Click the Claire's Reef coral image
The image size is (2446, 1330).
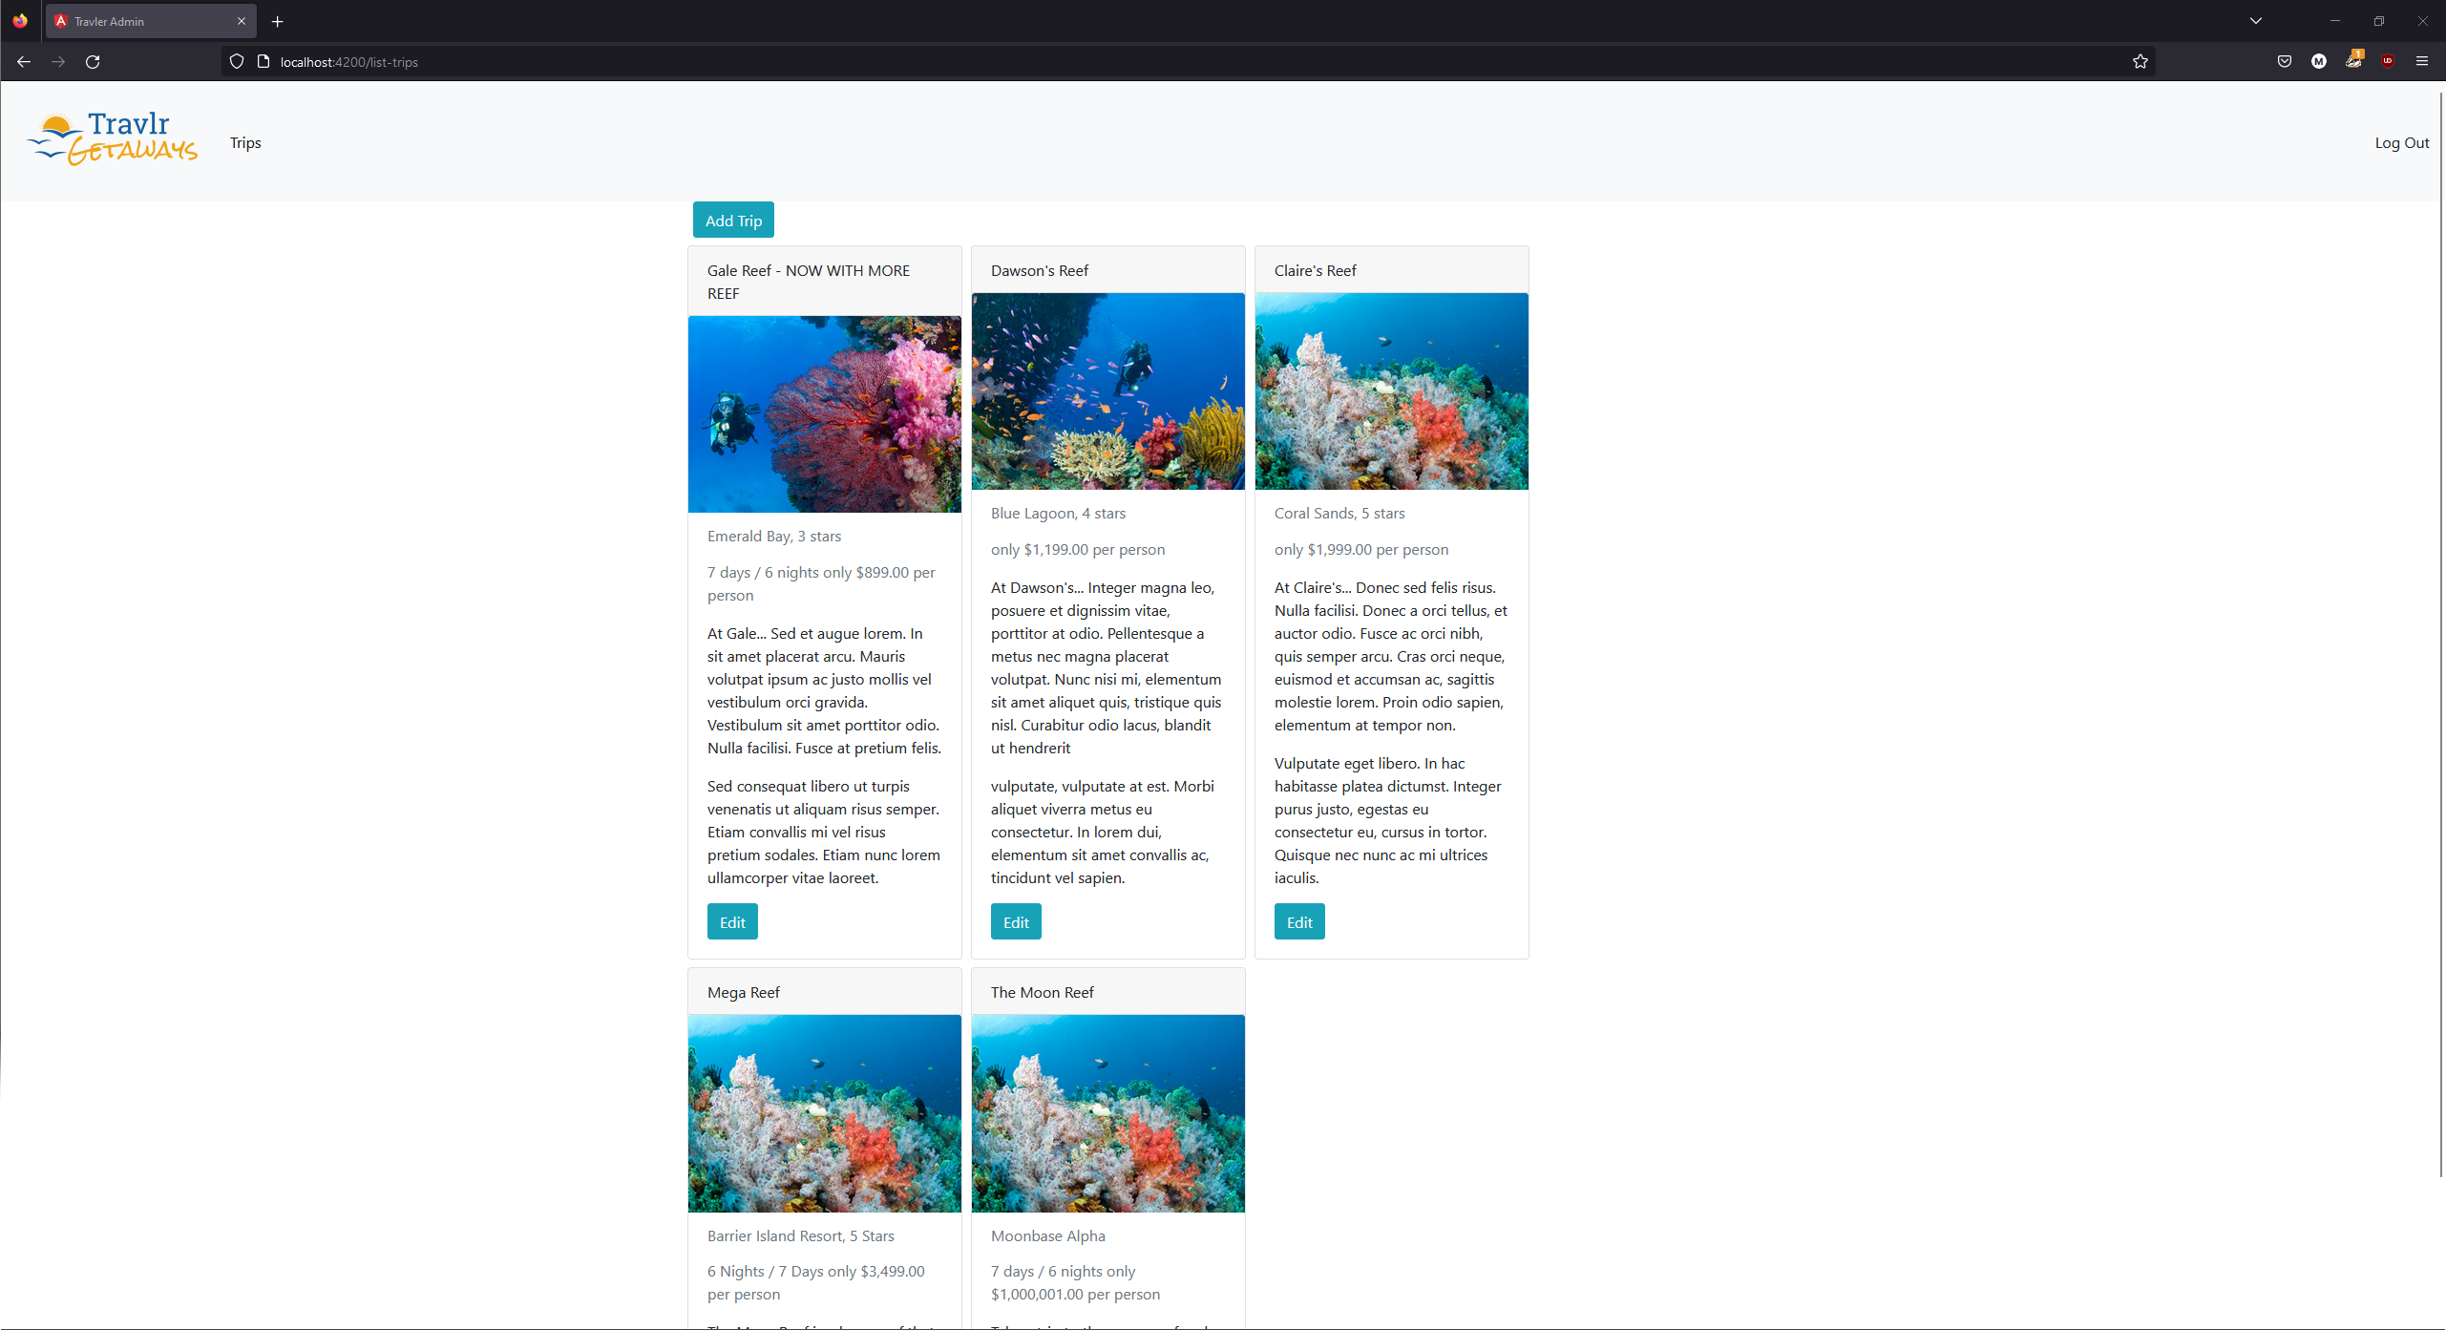(x=1392, y=391)
